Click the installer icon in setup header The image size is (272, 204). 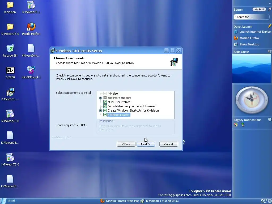pyautogui.click(x=174, y=62)
